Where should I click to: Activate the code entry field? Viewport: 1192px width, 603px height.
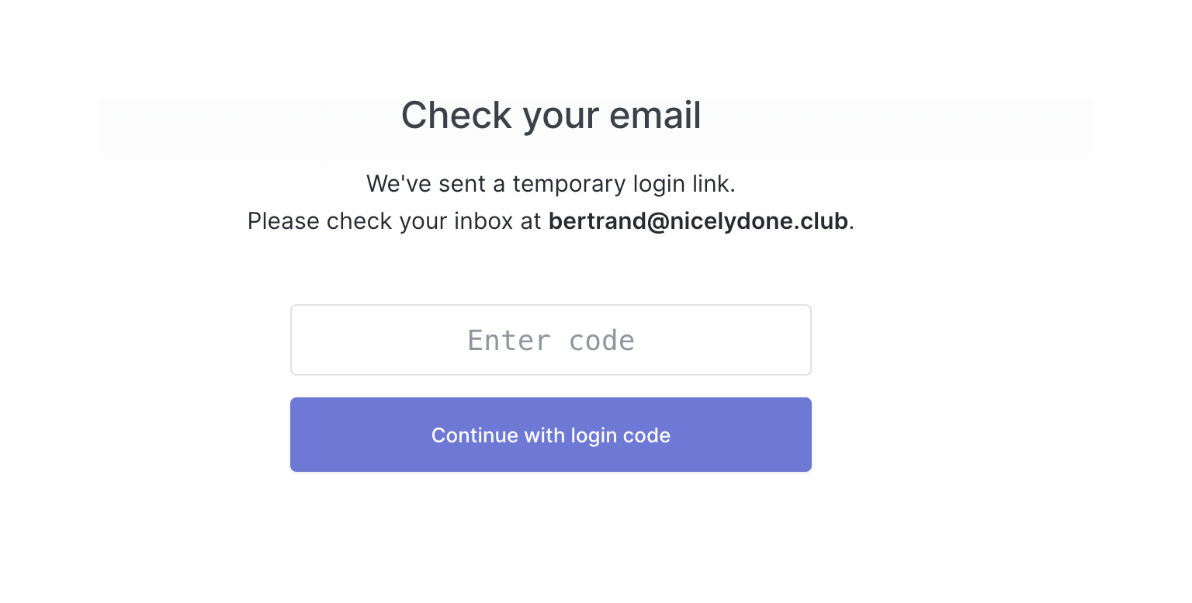pos(550,340)
